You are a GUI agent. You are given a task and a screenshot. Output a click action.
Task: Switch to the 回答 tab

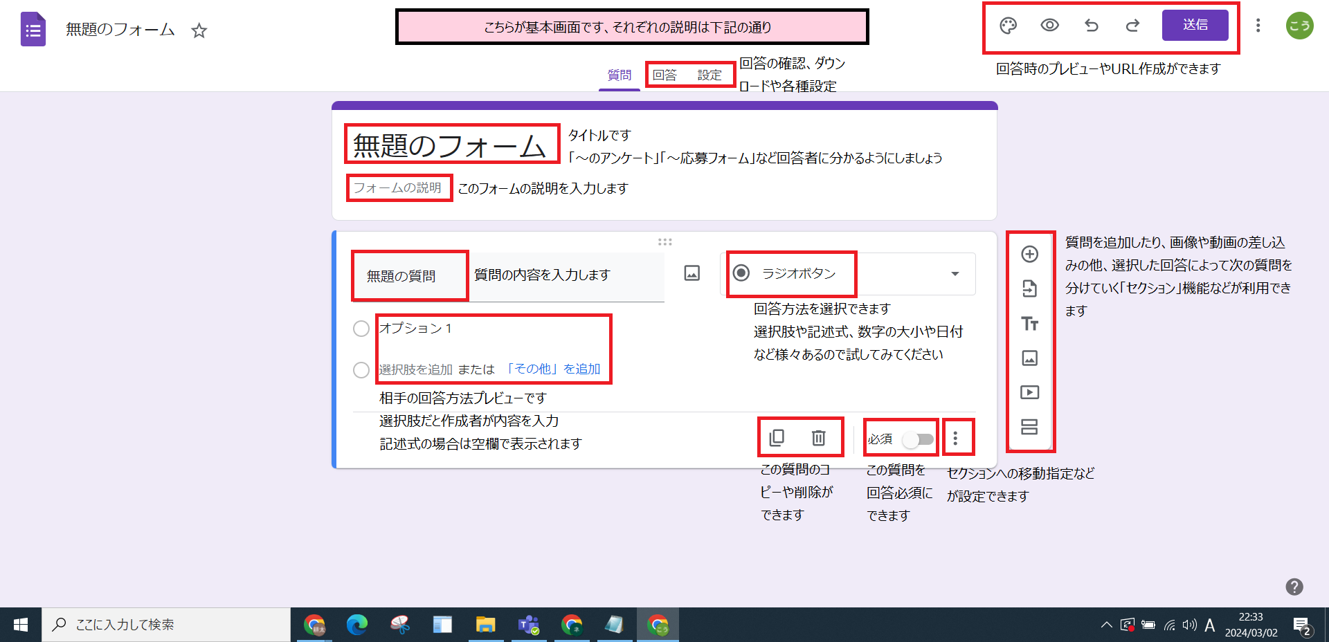pos(665,75)
